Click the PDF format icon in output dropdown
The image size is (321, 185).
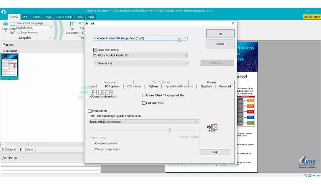point(95,38)
